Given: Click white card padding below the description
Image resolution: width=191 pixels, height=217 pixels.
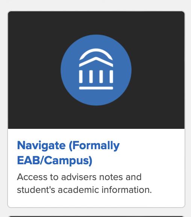Looking at the screenshot, I should click(96, 201).
